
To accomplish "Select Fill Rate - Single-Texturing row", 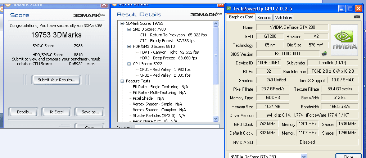I will 161,87.
